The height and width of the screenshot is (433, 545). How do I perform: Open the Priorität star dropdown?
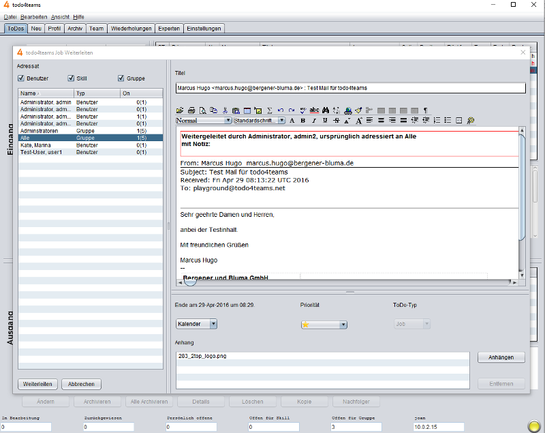click(x=324, y=325)
